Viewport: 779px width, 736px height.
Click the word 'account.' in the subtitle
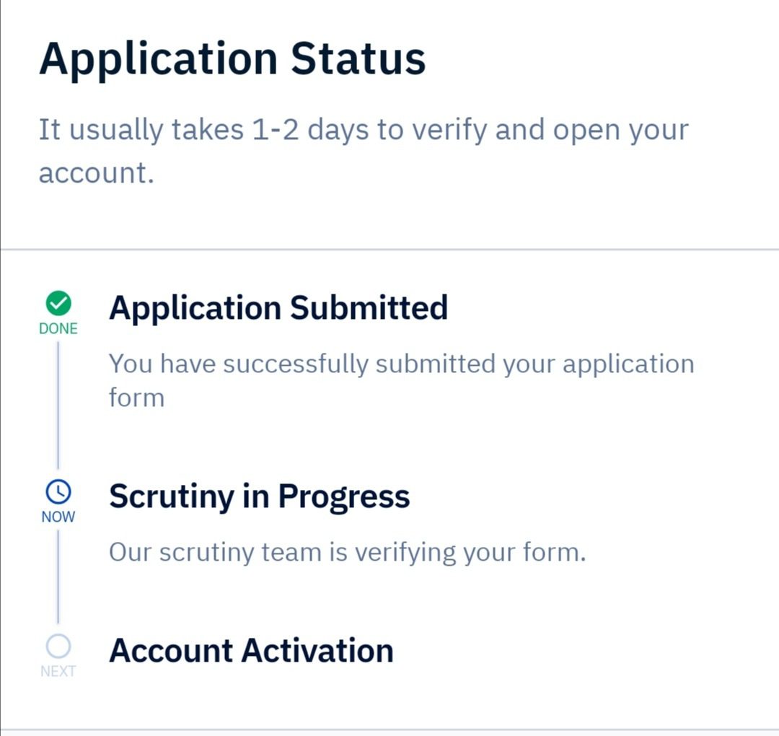pos(96,174)
